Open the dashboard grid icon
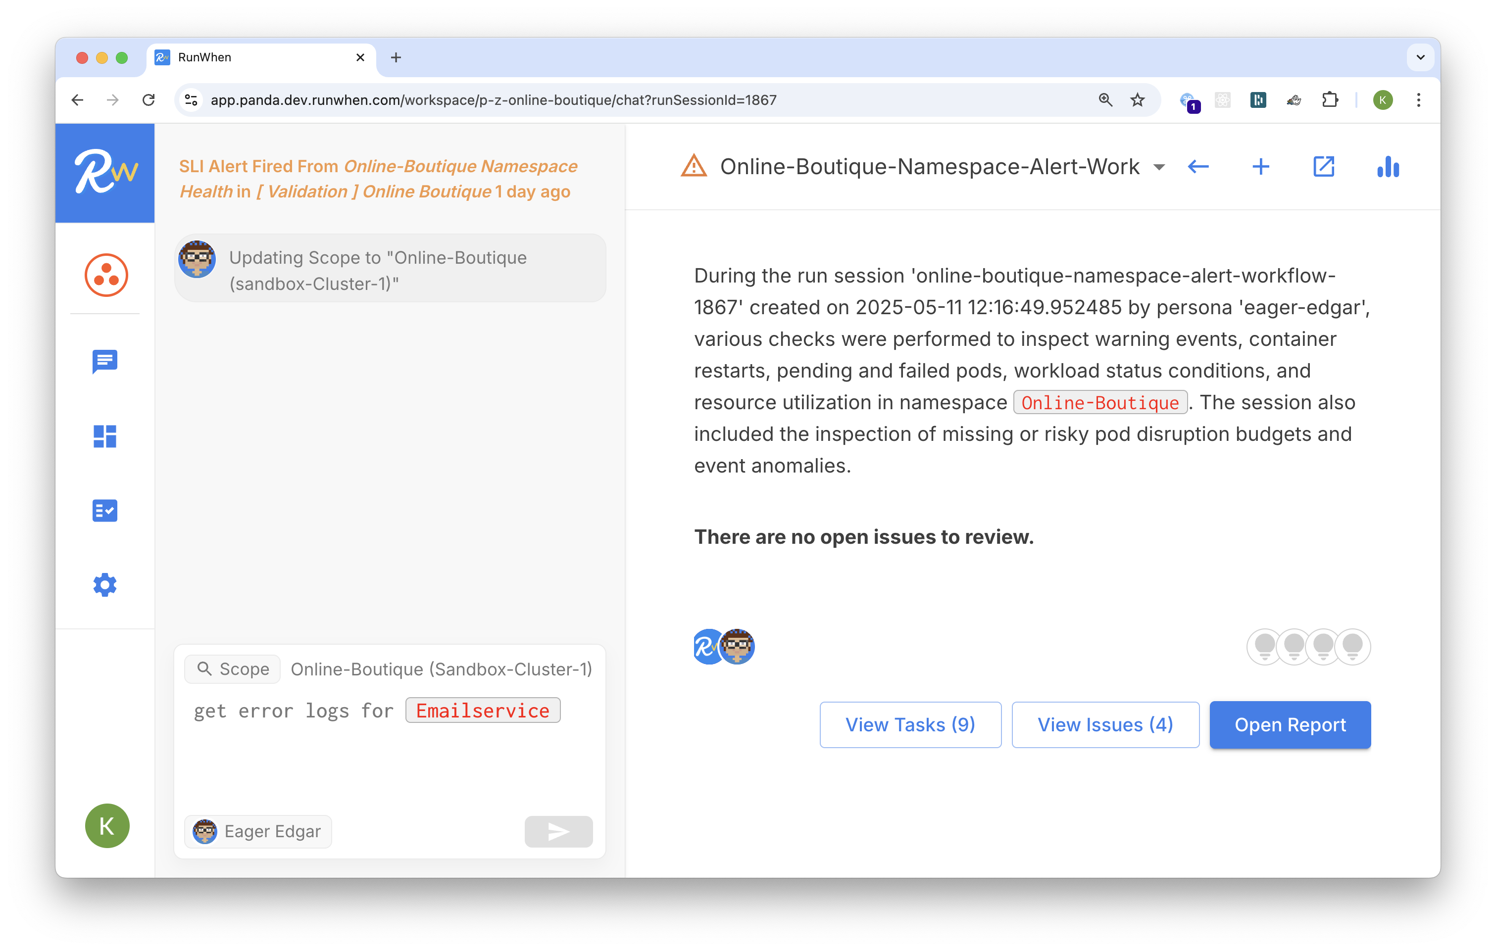The height and width of the screenshot is (951, 1496). click(105, 436)
